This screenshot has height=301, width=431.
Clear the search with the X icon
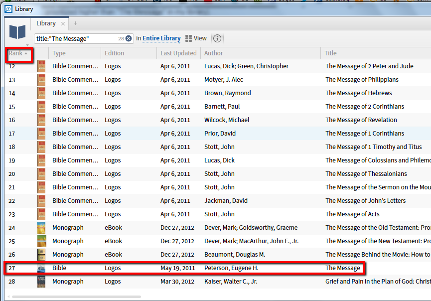point(129,38)
